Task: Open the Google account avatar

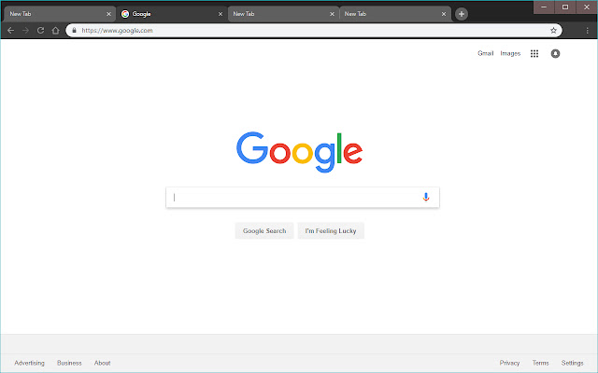Action: click(x=555, y=54)
